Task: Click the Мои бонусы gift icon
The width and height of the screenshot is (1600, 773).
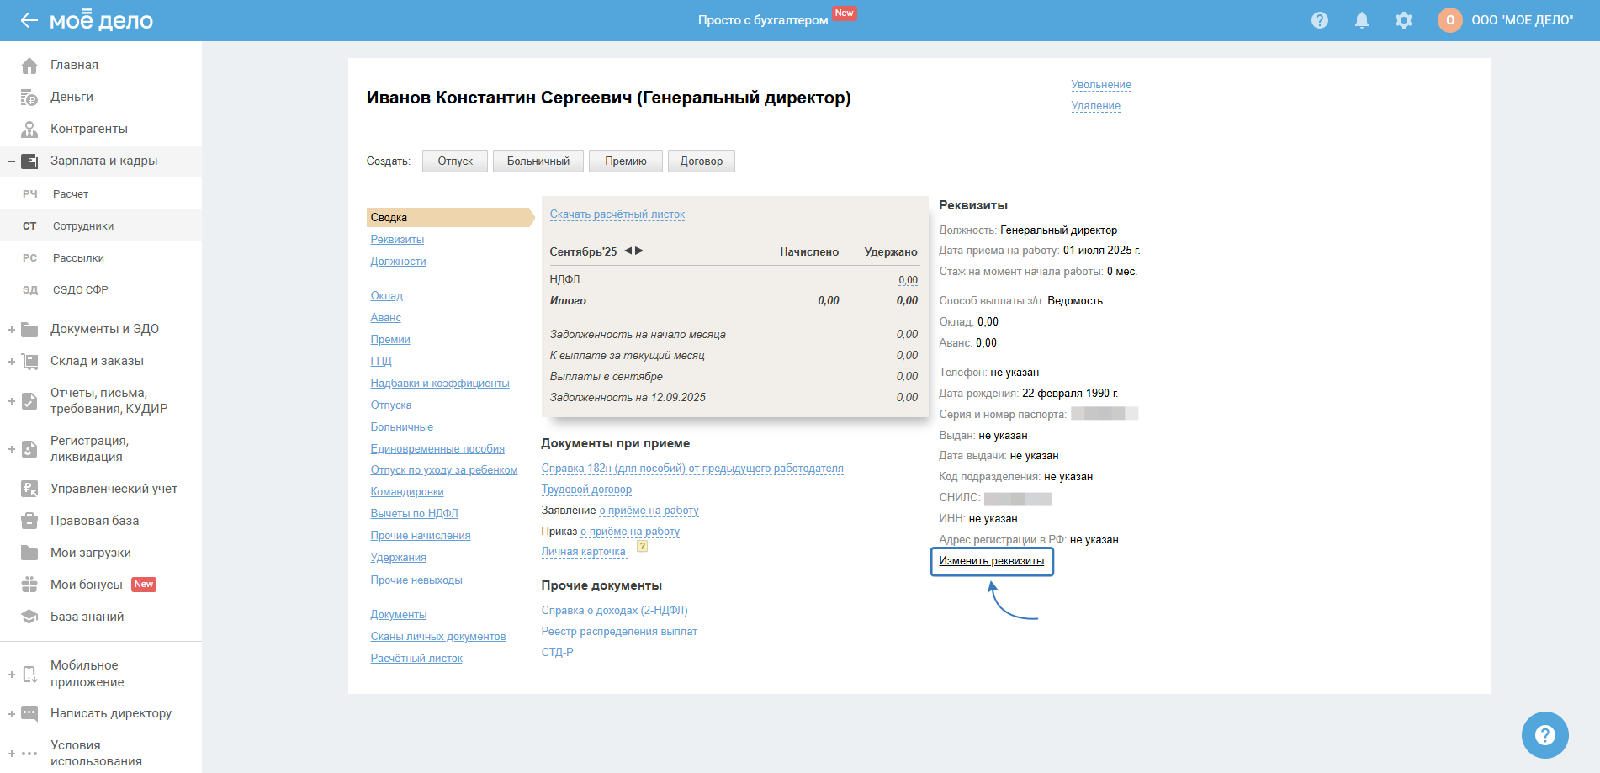Action: pyautogui.click(x=29, y=585)
